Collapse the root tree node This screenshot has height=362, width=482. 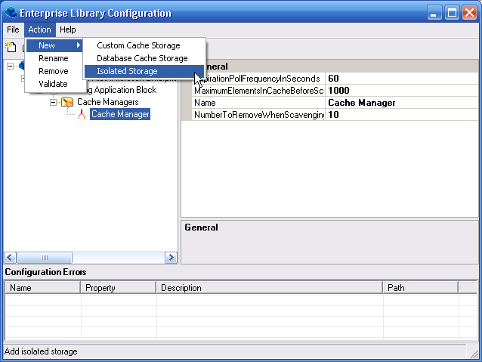pos(10,66)
